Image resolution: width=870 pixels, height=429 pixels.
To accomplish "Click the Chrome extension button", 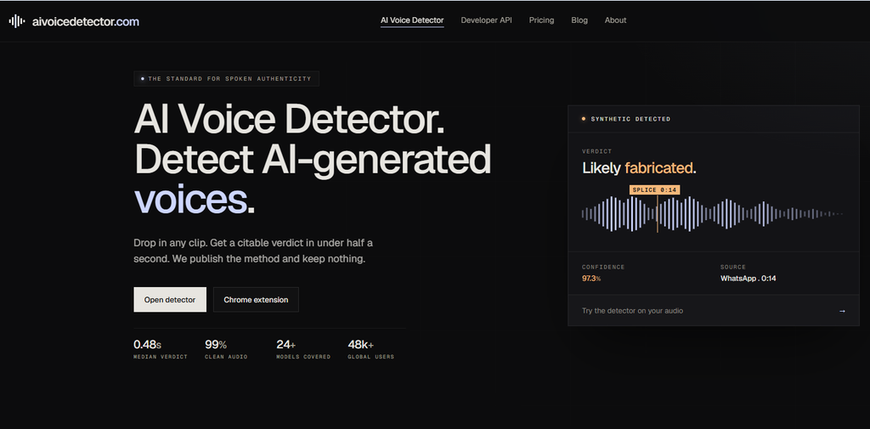I will point(256,300).
